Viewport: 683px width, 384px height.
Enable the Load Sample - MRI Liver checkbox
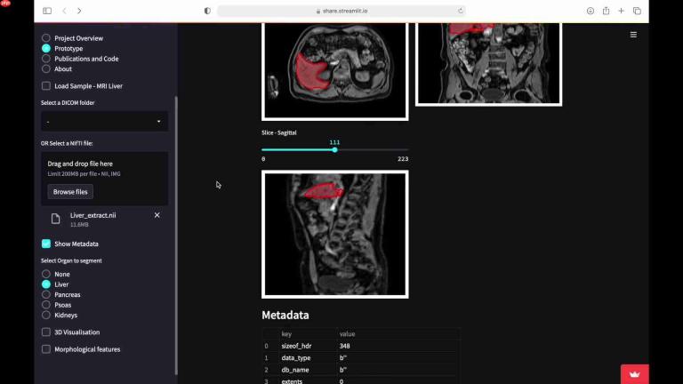[x=46, y=85]
